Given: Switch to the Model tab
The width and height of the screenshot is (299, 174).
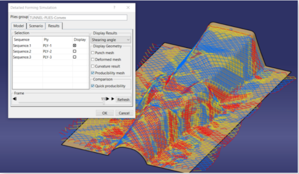Looking at the screenshot, I should pos(19,26).
